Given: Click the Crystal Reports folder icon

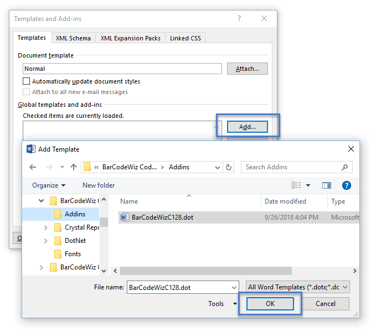Looking at the screenshot, I should tap(58, 227).
